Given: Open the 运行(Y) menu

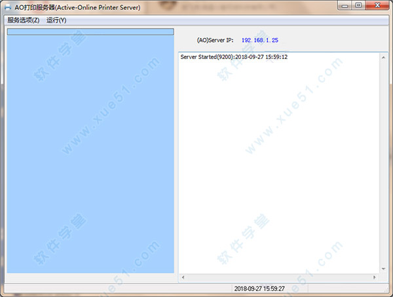Looking at the screenshot, I should tap(56, 20).
